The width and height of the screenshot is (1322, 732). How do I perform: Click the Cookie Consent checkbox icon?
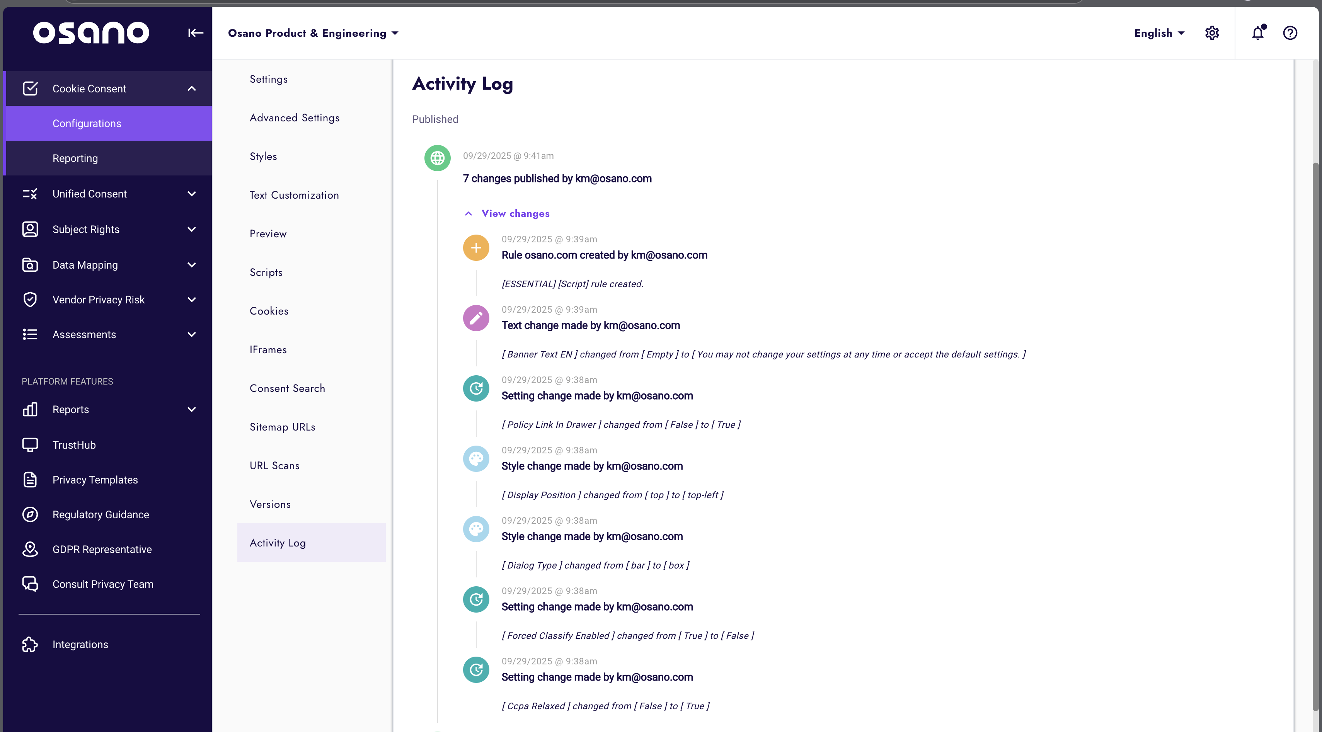(30, 88)
